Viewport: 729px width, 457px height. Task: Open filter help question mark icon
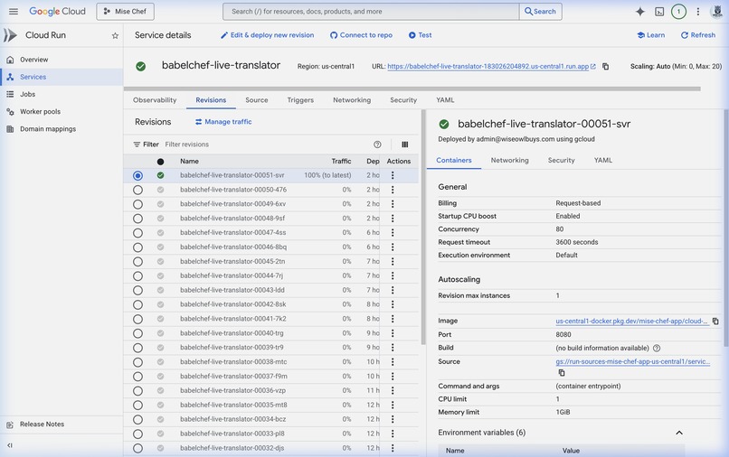377,145
